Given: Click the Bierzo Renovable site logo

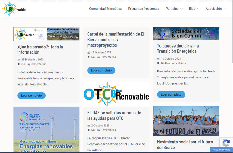Looking at the screenshot, I should click(14, 9).
